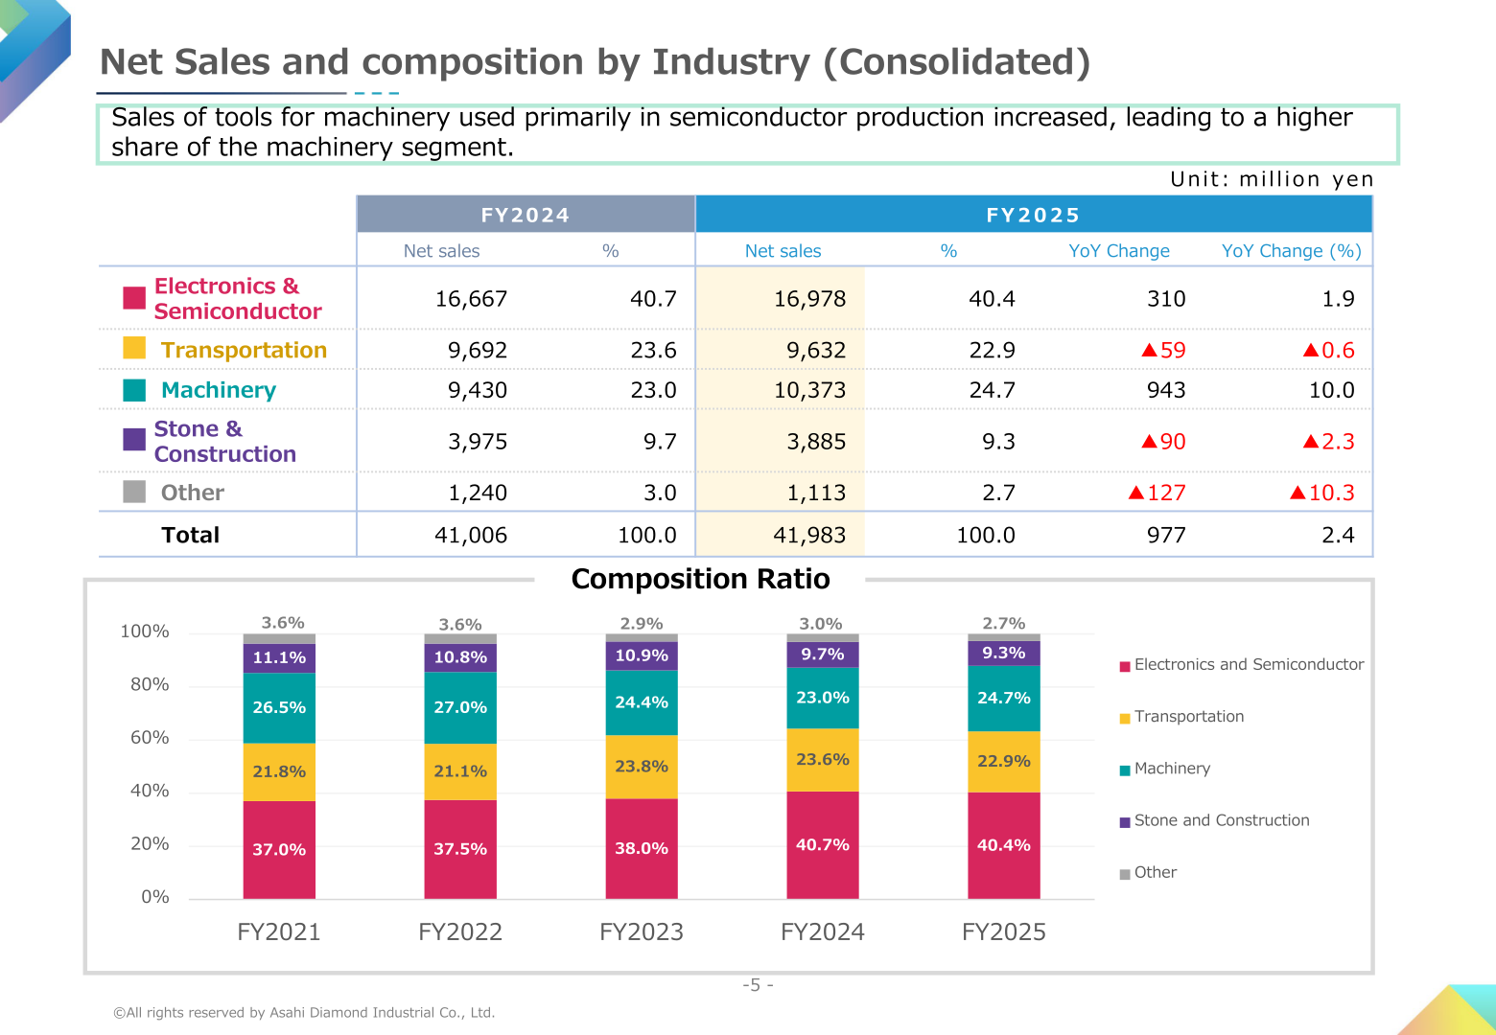
Task: Click the FY2023 teal 24.4% bar segment
Action: click(642, 702)
